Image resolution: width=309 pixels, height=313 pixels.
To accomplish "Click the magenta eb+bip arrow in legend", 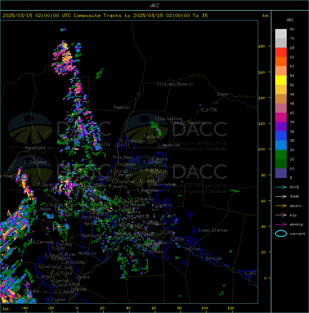I will [281, 225].
